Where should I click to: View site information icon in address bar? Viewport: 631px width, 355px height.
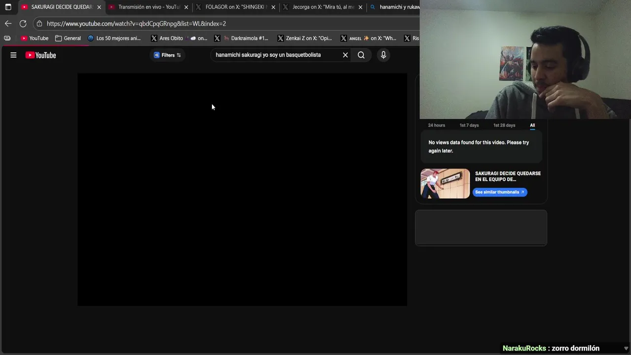click(39, 24)
